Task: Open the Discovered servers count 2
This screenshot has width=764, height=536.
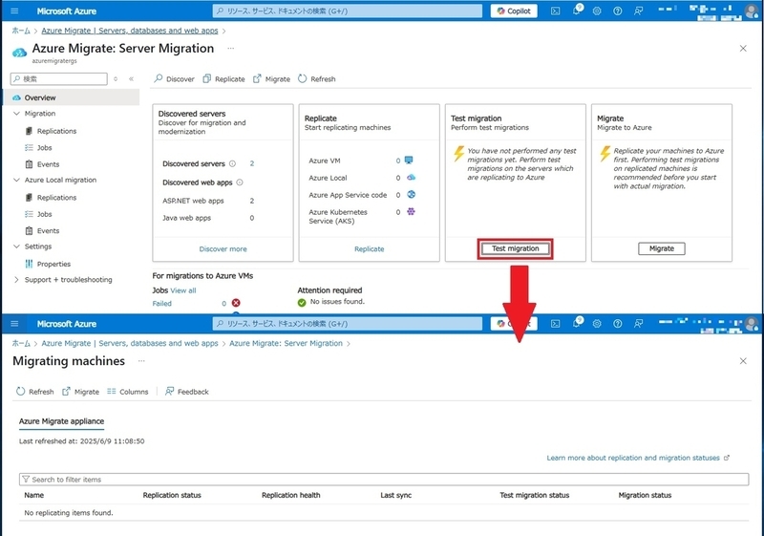Action: click(252, 163)
